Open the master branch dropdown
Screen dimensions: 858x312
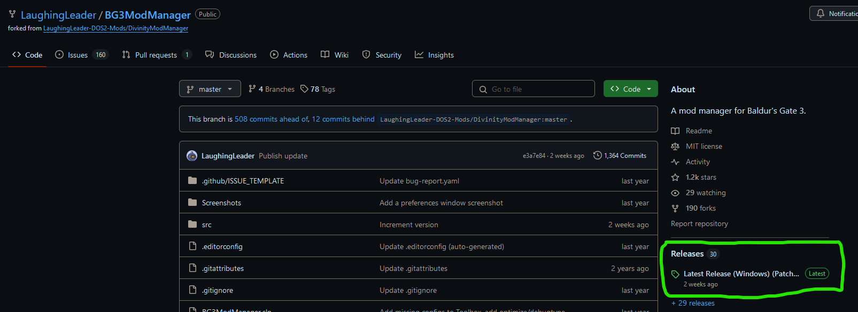pyautogui.click(x=210, y=89)
